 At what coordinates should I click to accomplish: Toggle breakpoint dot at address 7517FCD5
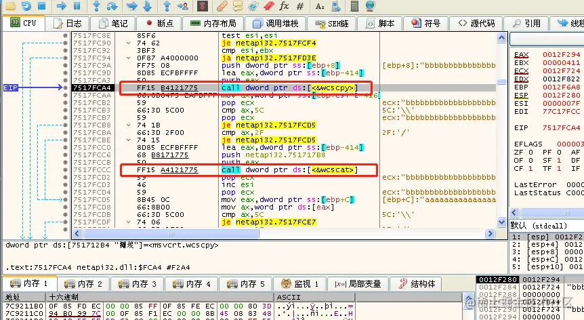[66, 200]
